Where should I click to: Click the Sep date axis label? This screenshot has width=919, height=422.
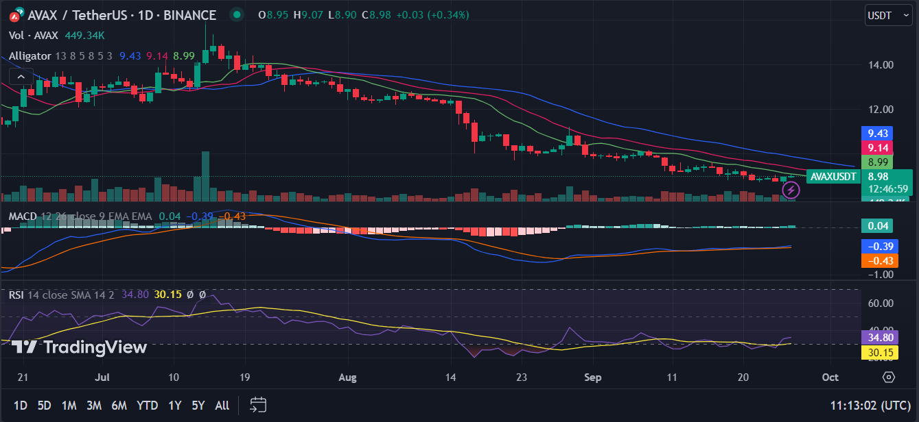click(x=593, y=377)
